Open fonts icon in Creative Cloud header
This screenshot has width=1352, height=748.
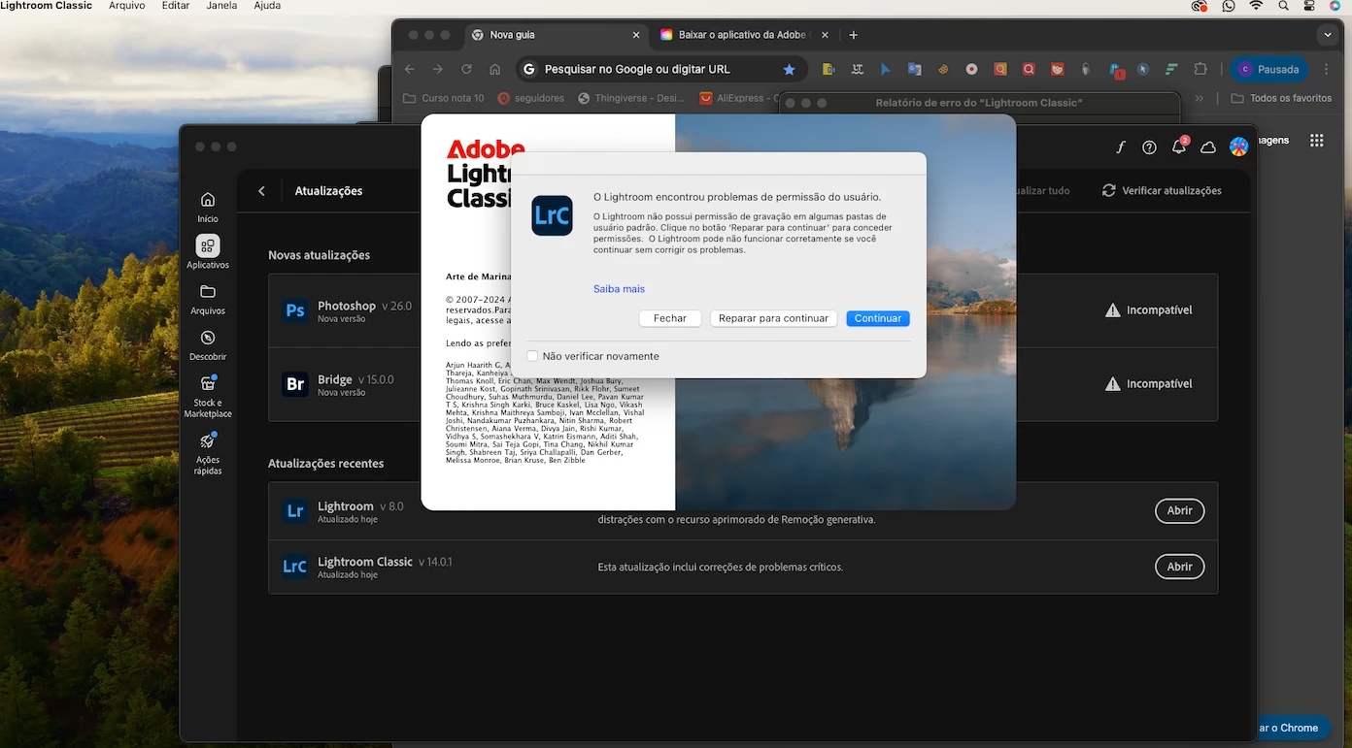[x=1120, y=147]
